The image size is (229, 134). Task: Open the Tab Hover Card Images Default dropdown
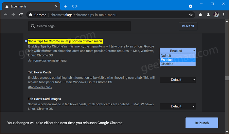pos(178,106)
